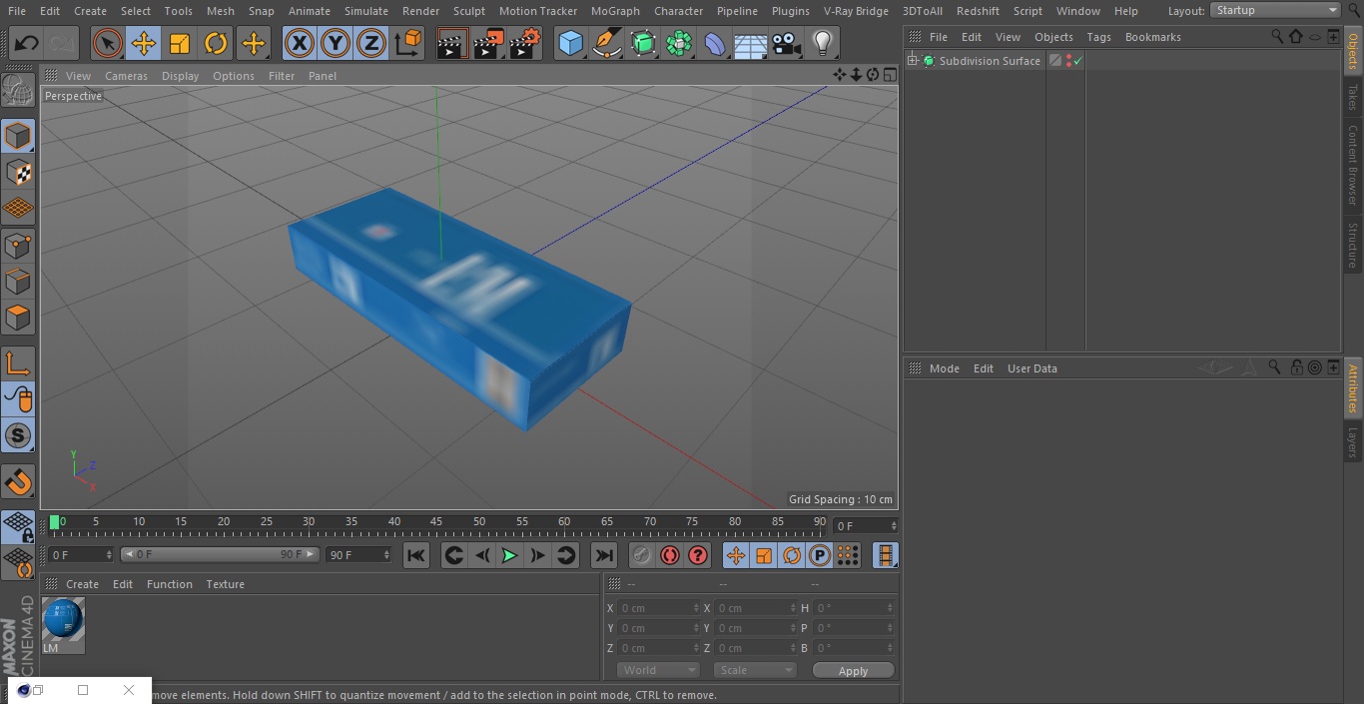Select the spline Pen tool
1364x704 pixels.
607,43
